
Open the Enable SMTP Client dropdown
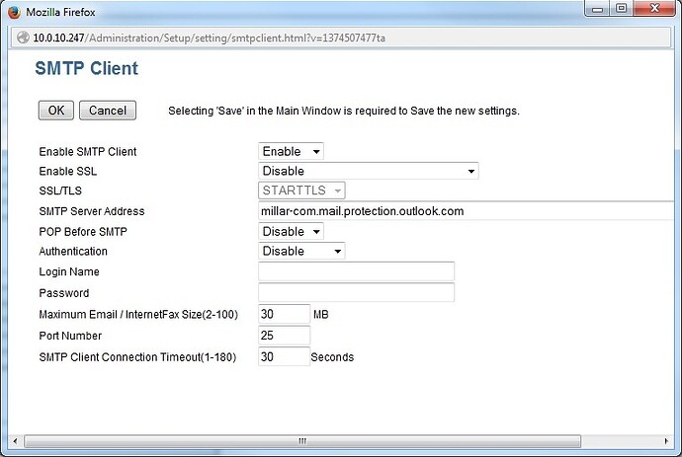click(x=291, y=151)
